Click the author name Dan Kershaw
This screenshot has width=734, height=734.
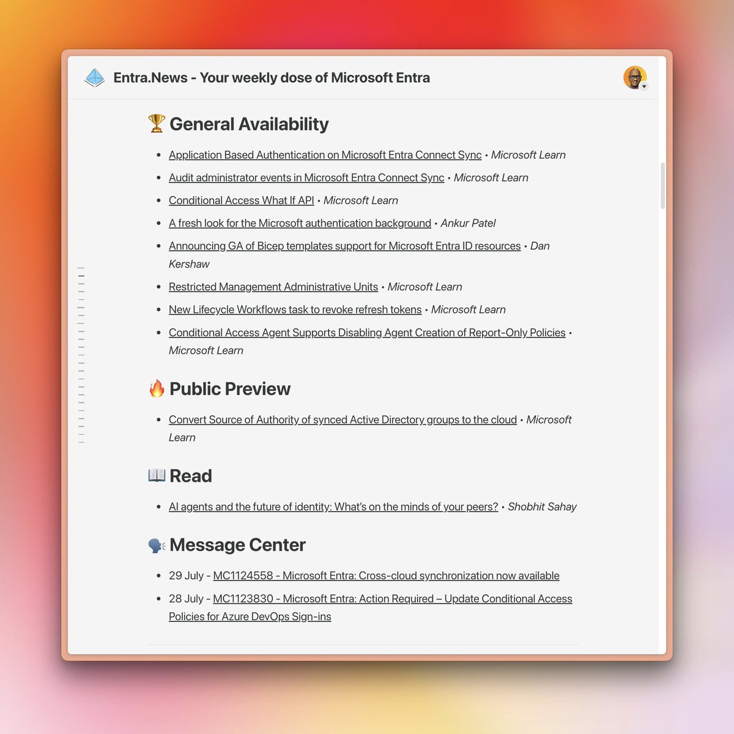[x=359, y=255]
